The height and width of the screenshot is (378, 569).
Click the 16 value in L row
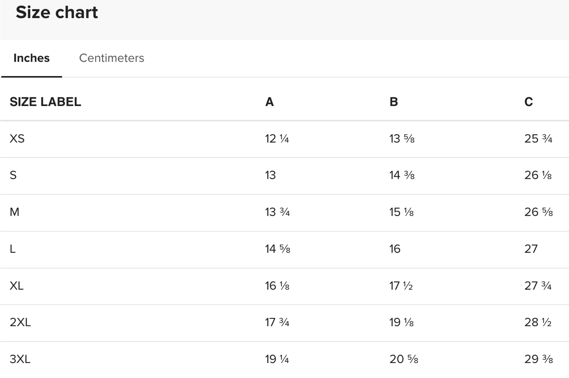click(395, 249)
